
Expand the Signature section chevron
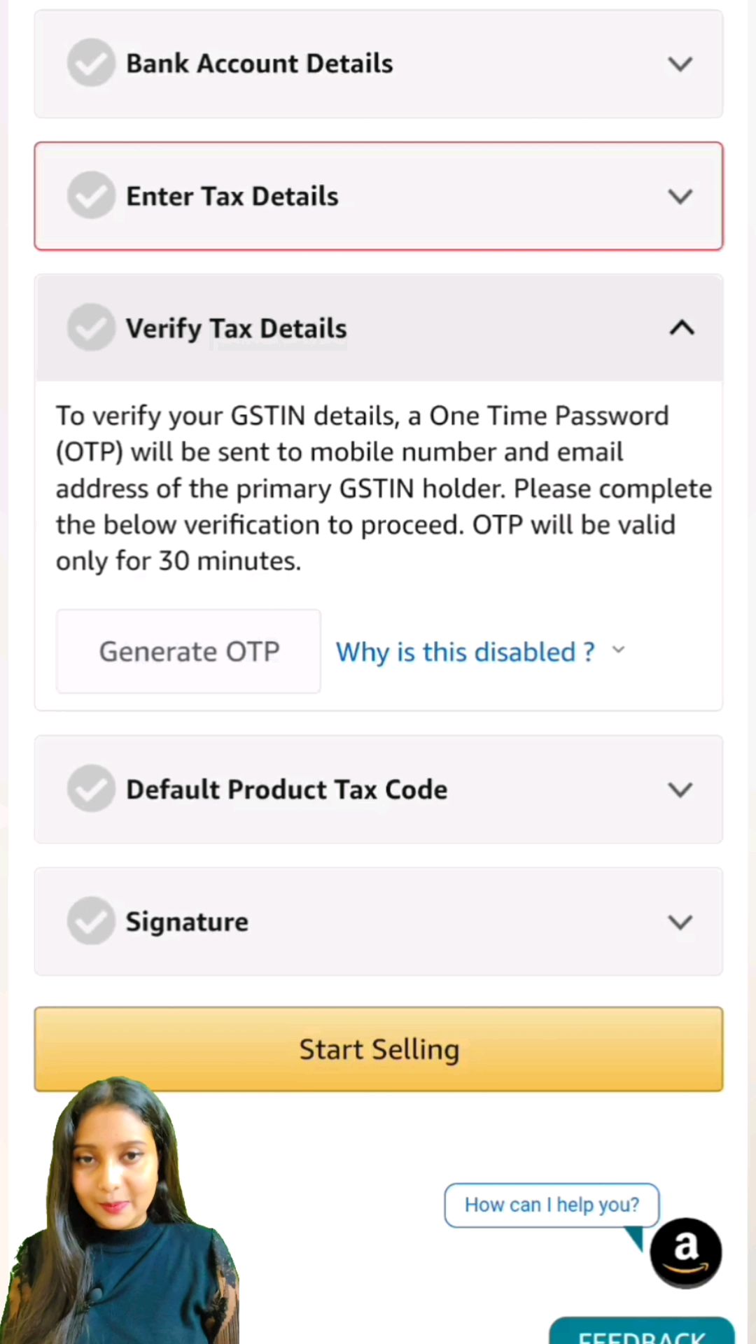pyautogui.click(x=680, y=923)
